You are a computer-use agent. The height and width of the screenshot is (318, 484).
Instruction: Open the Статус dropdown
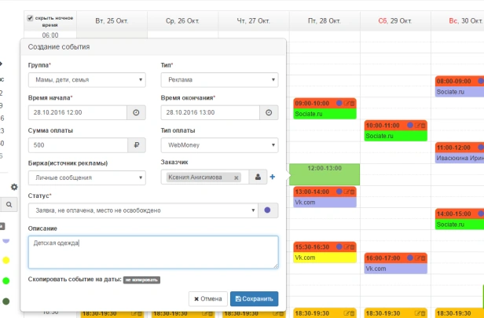point(143,210)
